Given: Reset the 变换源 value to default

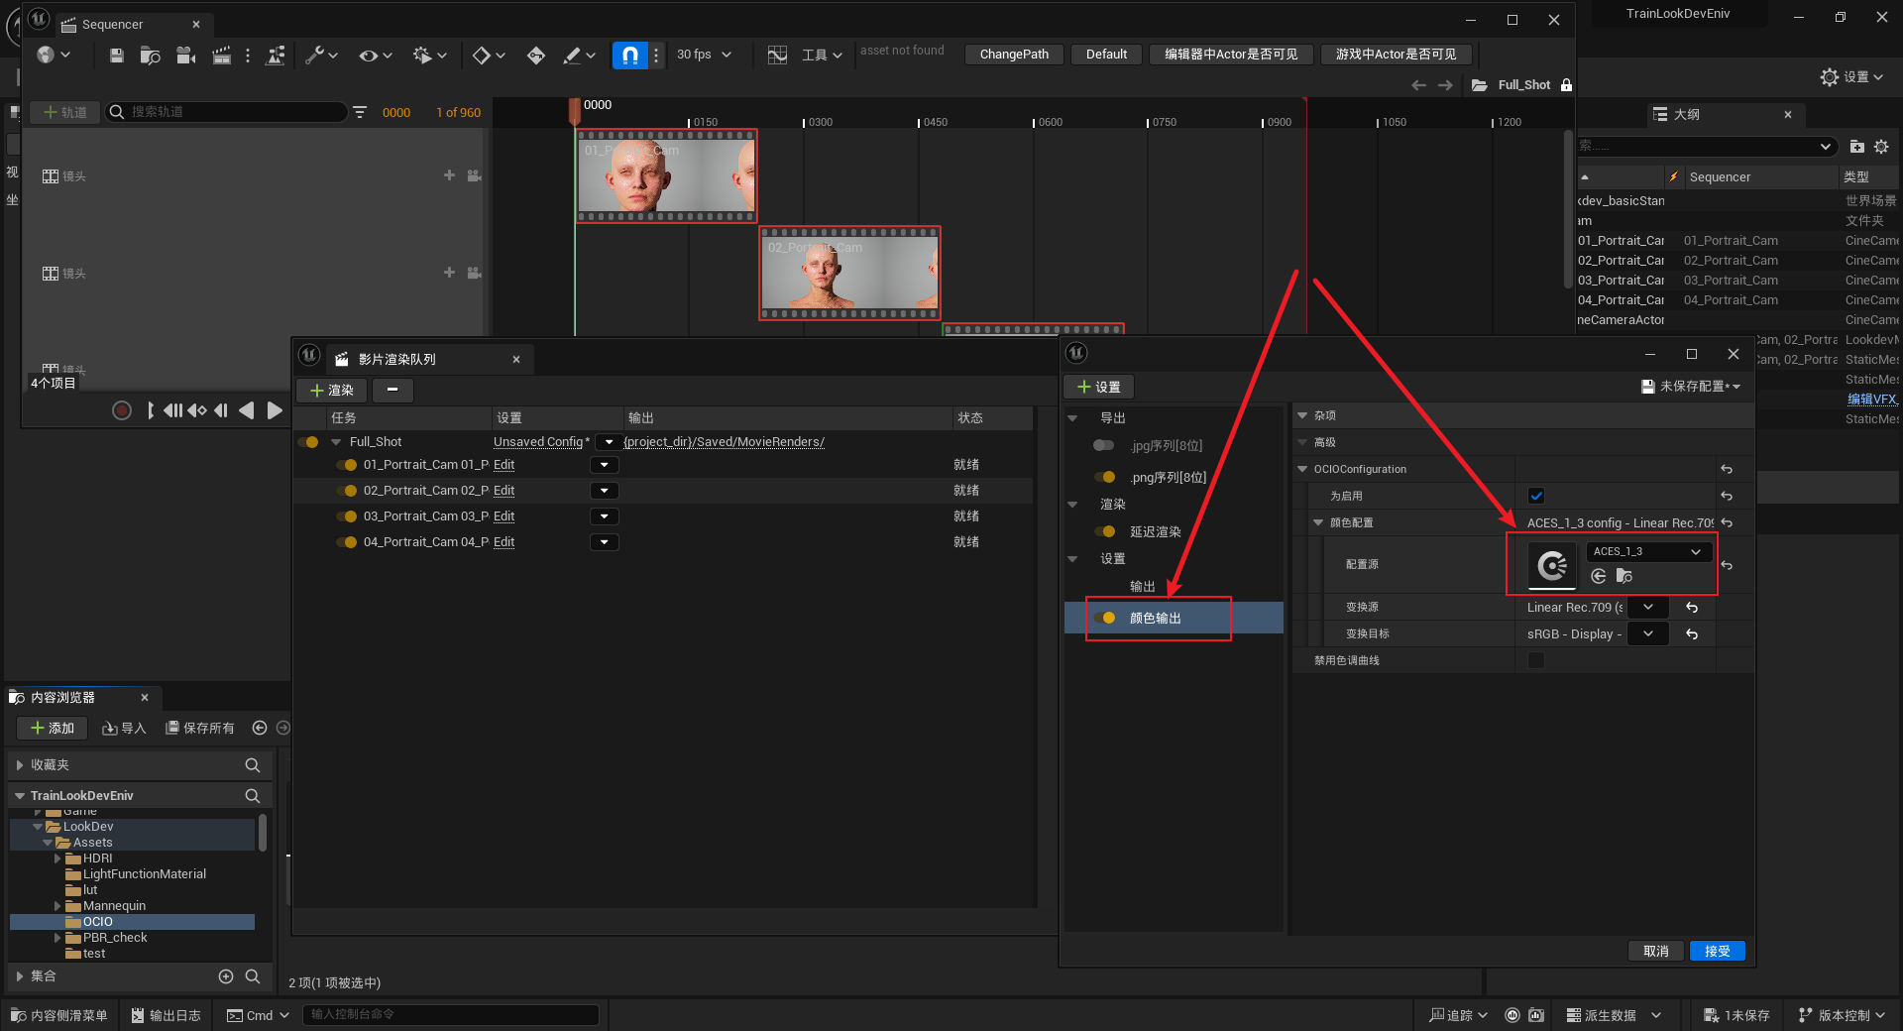Looking at the screenshot, I should [1692, 608].
